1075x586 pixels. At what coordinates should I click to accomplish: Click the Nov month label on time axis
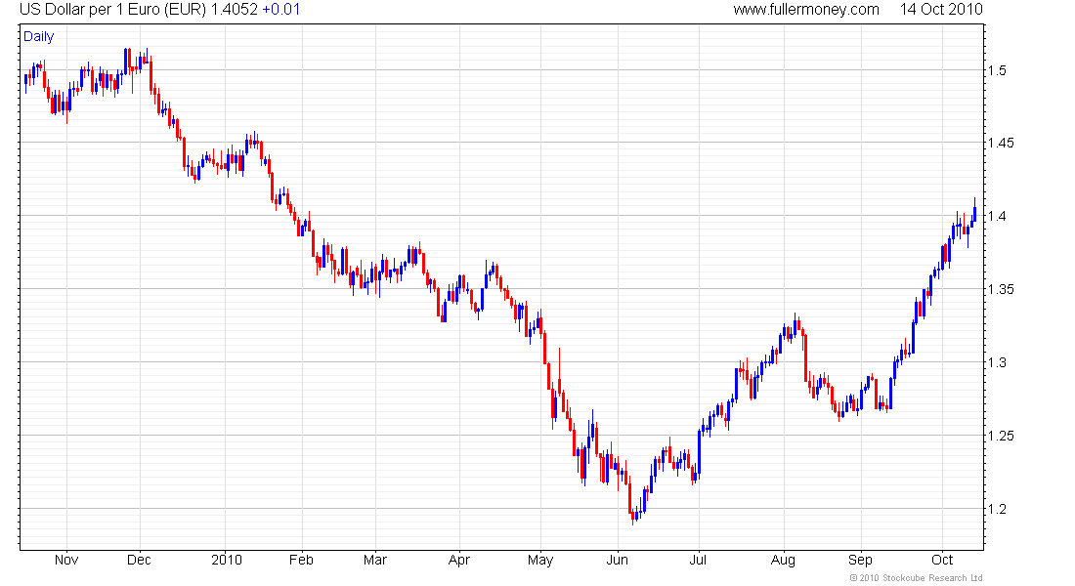click(66, 560)
